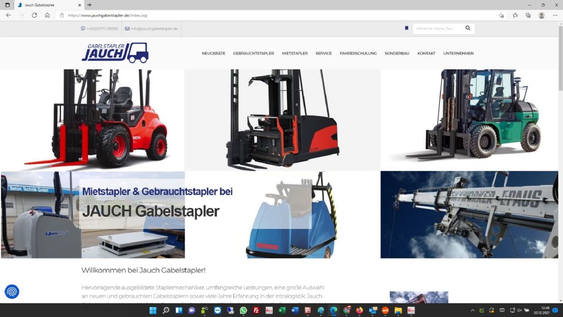Open the browser profile avatar
This screenshot has height=317, width=563.
[x=542, y=15]
